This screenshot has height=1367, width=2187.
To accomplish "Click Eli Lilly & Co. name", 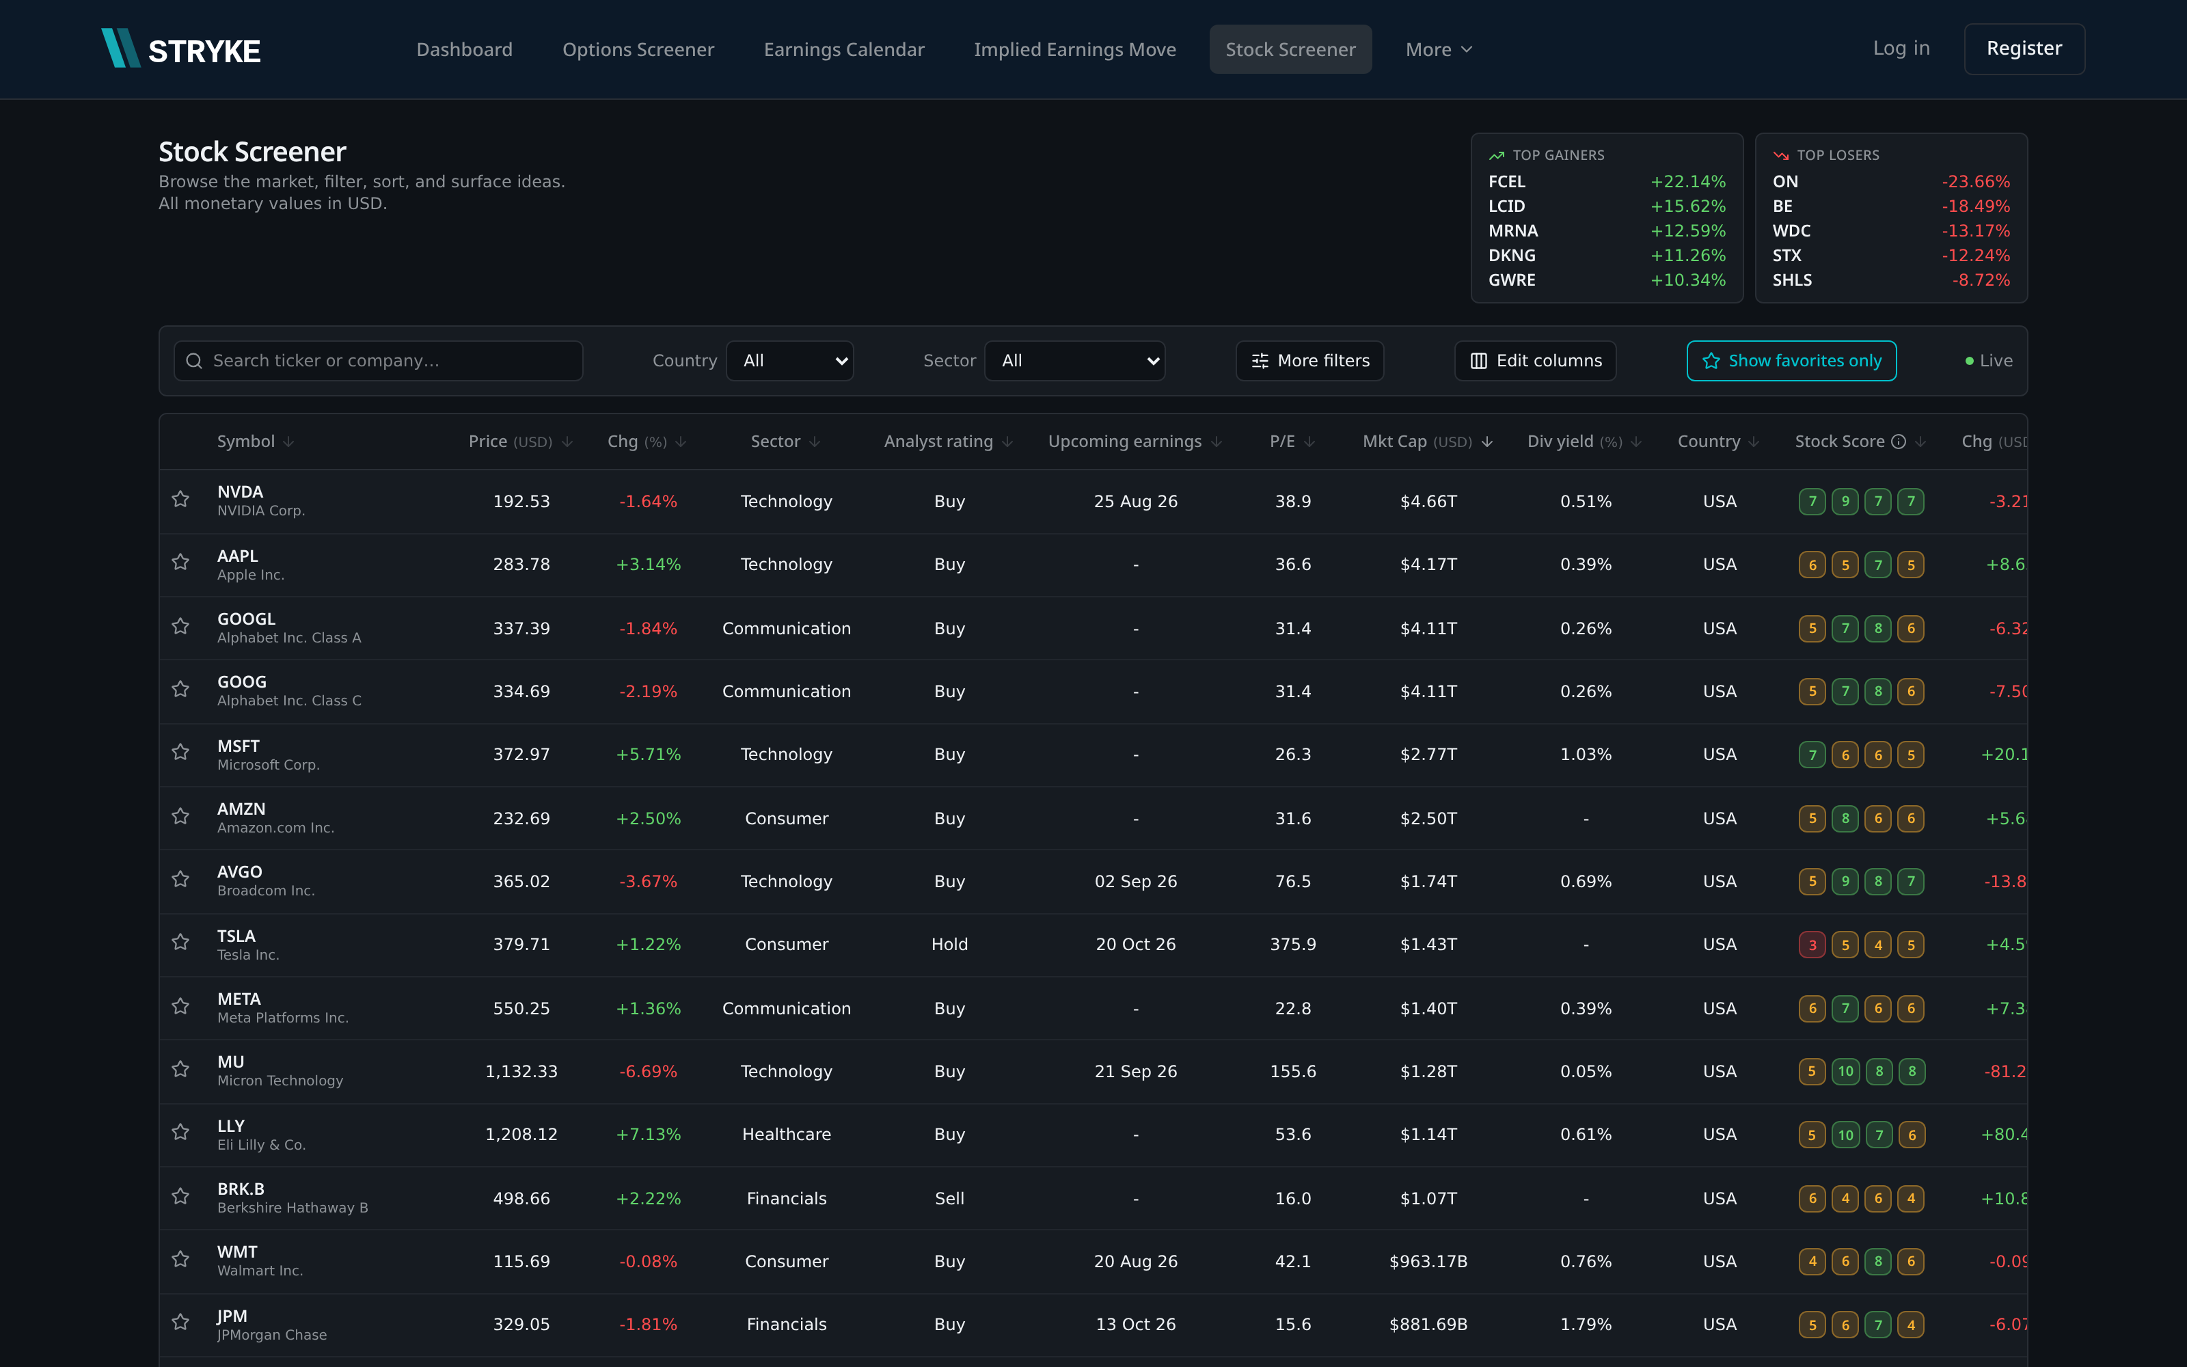I will (x=261, y=1145).
